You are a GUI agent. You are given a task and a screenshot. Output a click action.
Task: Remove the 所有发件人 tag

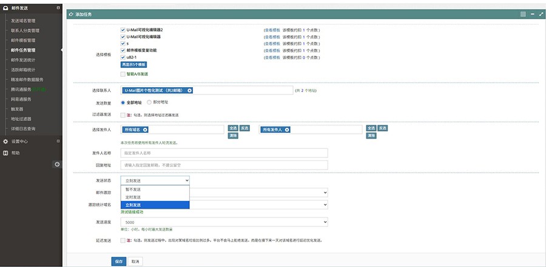coord(287,130)
